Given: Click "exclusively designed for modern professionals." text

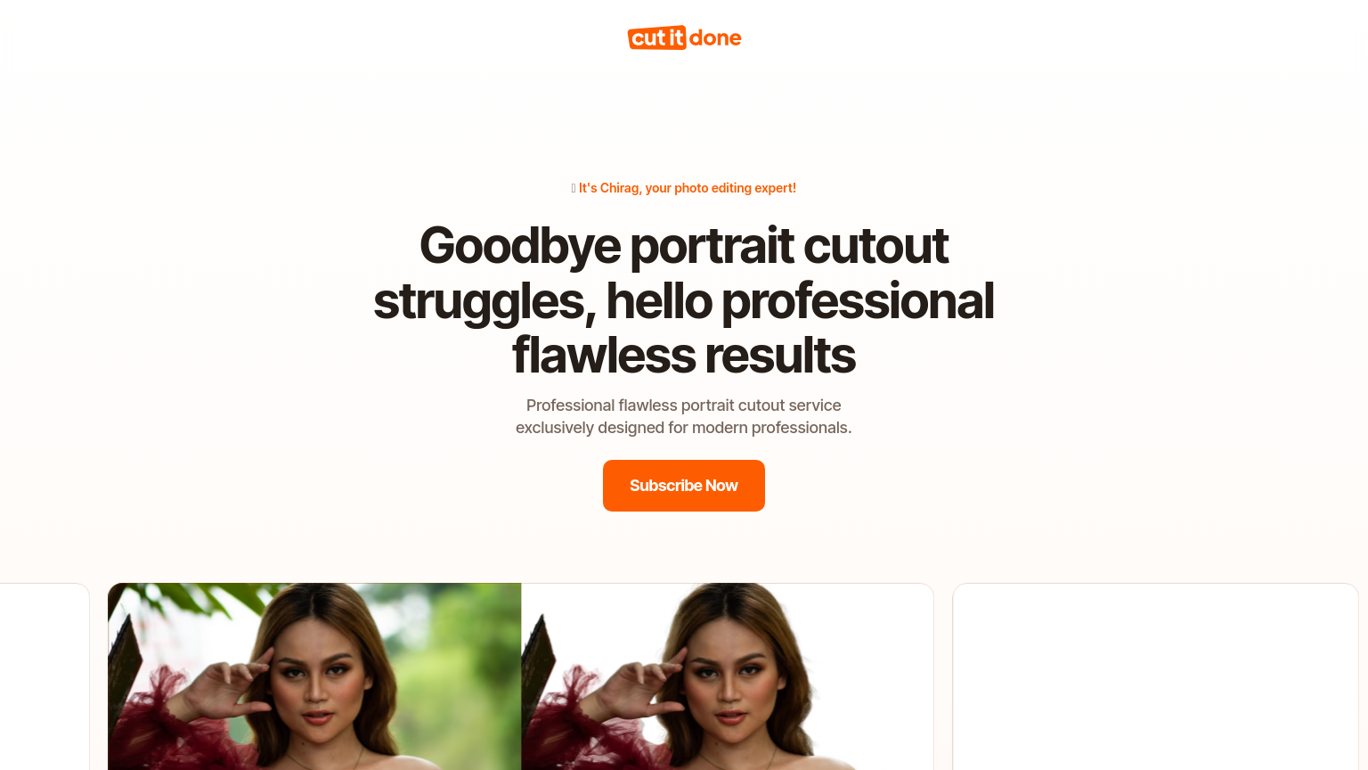Looking at the screenshot, I should 684,428.
